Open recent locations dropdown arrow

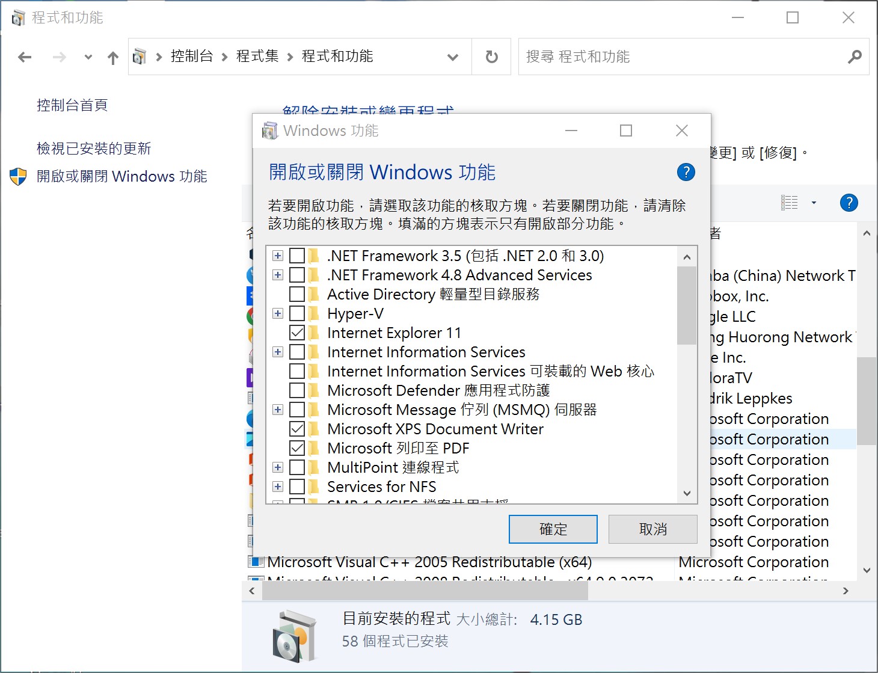coord(88,57)
